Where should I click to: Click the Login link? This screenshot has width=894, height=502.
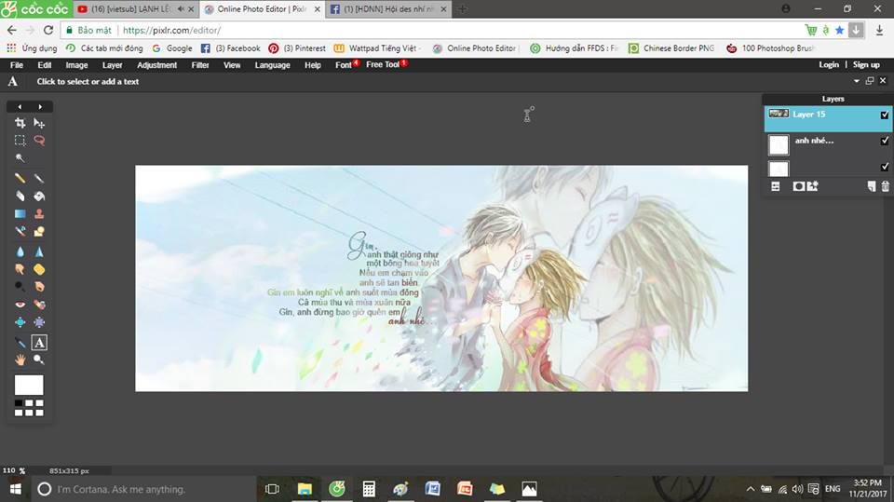coord(829,64)
